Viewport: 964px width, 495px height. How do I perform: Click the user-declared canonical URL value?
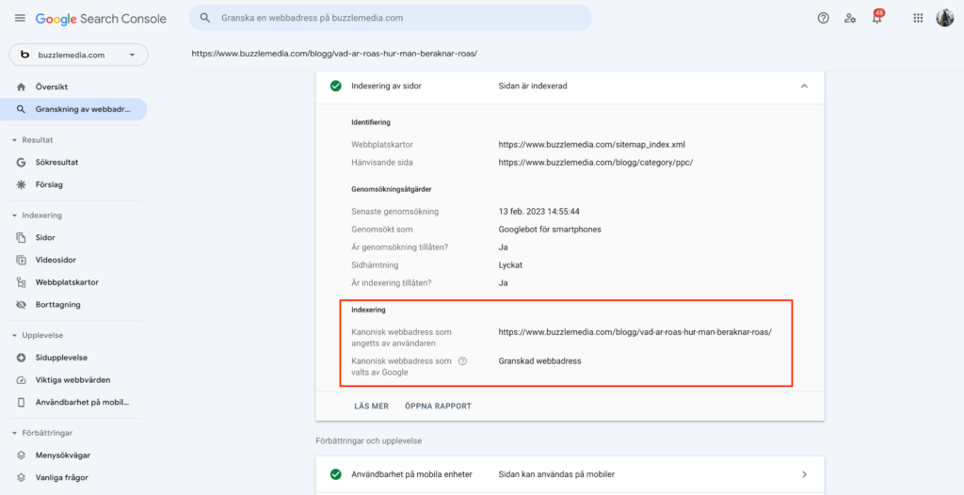[635, 331]
